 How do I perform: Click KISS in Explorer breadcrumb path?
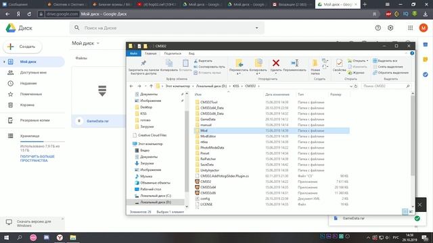236,86
